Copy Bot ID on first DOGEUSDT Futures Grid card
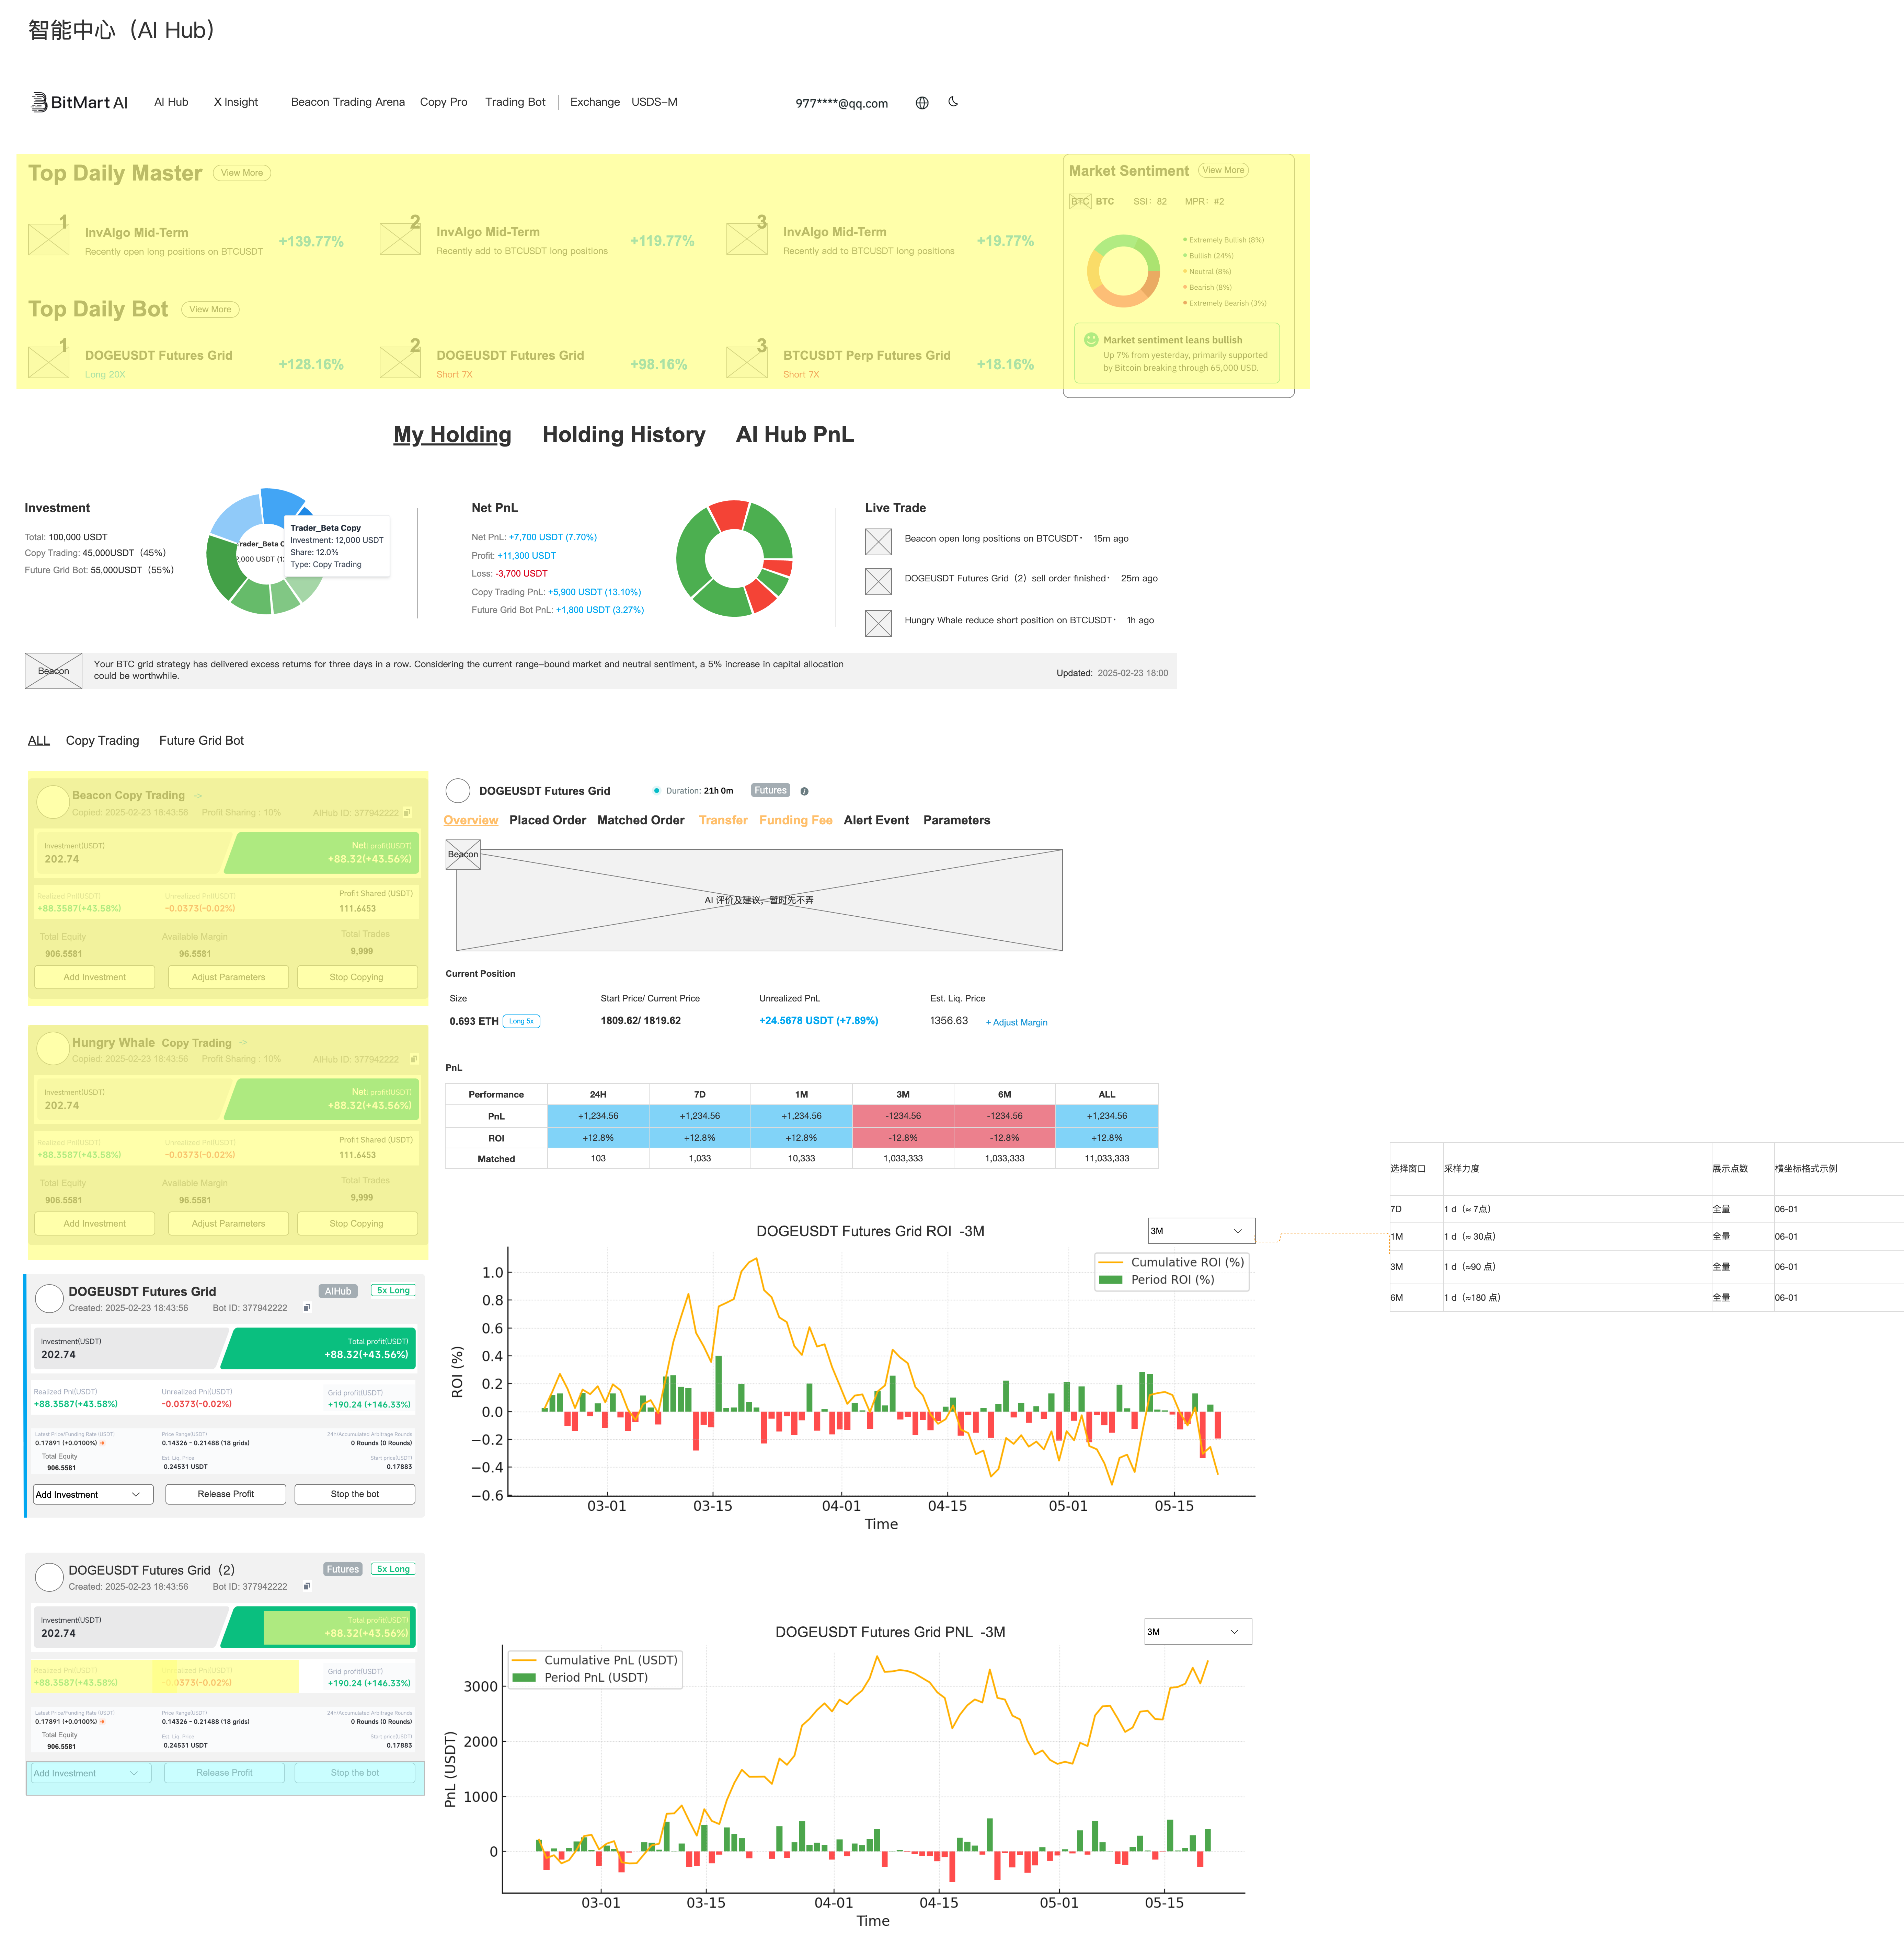The height and width of the screenshot is (1937, 1904). point(307,1307)
